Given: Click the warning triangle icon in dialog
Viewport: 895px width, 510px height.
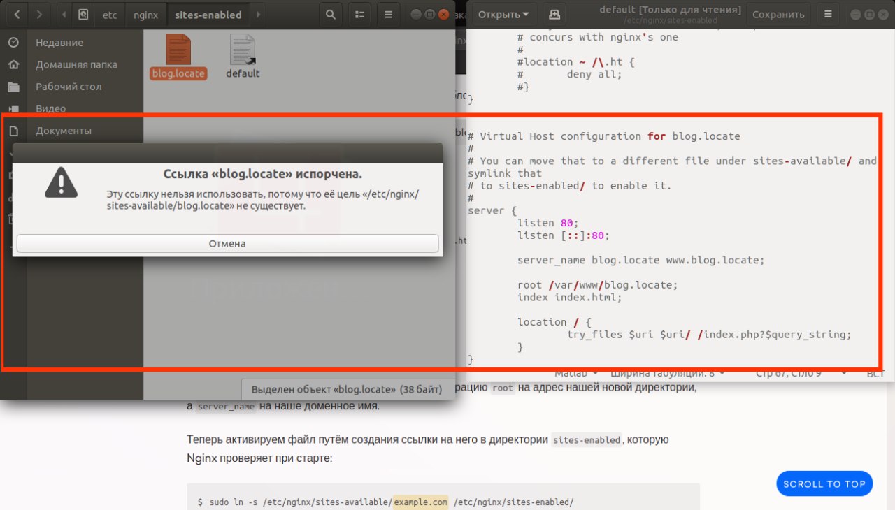Looking at the screenshot, I should (x=61, y=182).
